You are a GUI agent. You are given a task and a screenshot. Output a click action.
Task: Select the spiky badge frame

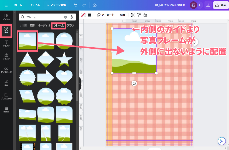(27, 78)
